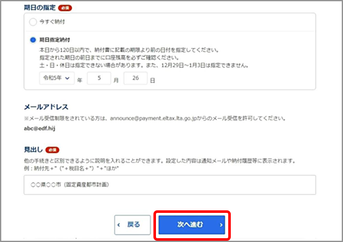
Task: Click the abc@edf.hij email address text
Action: pyautogui.click(x=39, y=129)
